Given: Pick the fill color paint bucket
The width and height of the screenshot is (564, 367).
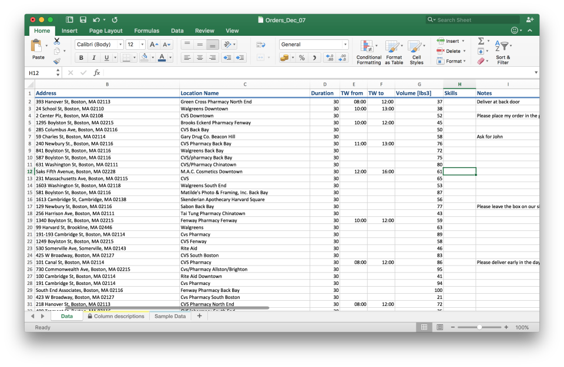Looking at the screenshot, I should [145, 57].
